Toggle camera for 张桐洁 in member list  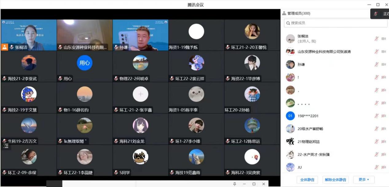pyautogui.click(x=383, y=39)
